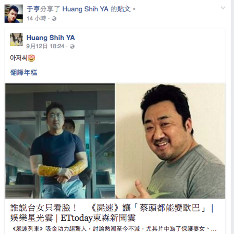Click the Korean text 아저씨
This screenshot has width=234, height=234.
(x=19, y=58)
